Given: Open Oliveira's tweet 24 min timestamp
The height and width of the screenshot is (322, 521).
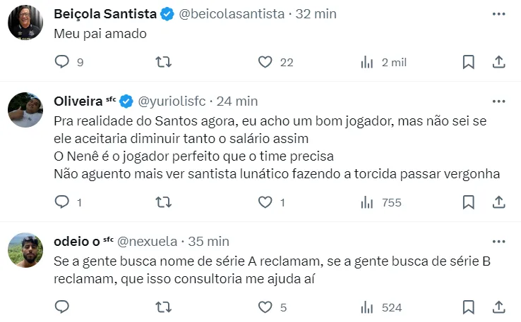Looking at the screenshot, I should coord(237,101).
